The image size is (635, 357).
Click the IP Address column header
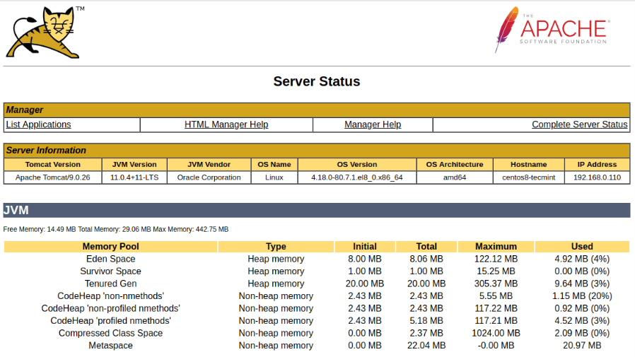(597, 164)
